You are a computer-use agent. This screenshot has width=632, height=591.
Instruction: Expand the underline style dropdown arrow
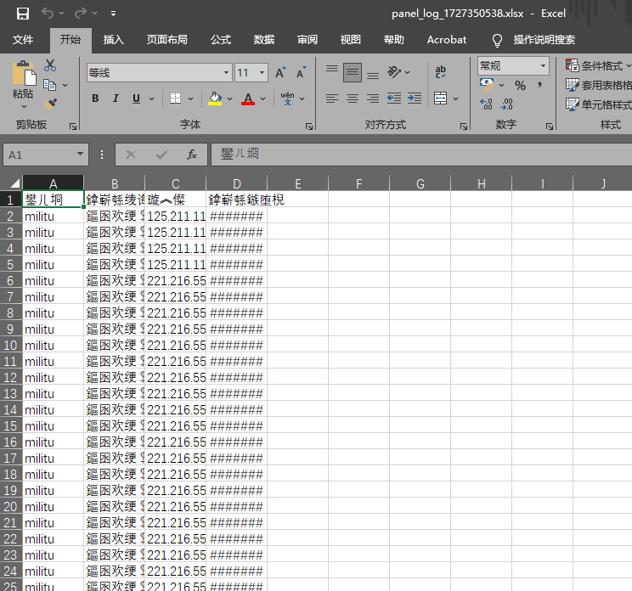pyautogui.click(x=151, y=98)
